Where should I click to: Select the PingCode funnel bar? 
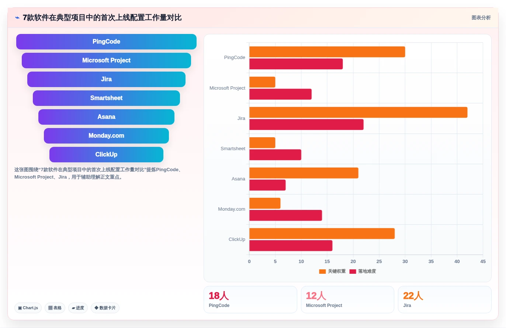coord(106,42)
